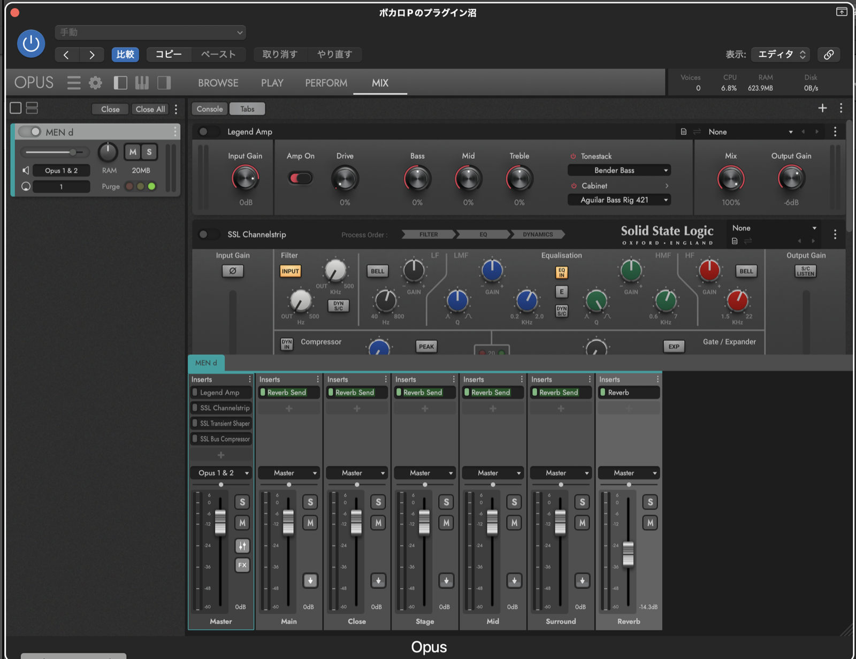Open Legend Amp options three-dot menu
The width and height of the screenshot is (856, 659).
835,132
